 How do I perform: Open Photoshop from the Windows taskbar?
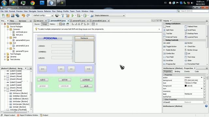pos(42,3)
